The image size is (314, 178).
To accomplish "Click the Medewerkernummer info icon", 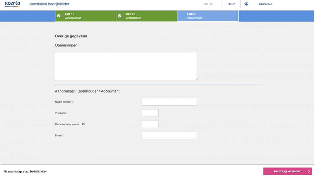I will click(x=83, y=124).
